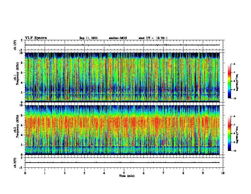Viewport: 251px width, 194px height.
Task: Click tick label "10" on the time axis
Action: [223, 173]
